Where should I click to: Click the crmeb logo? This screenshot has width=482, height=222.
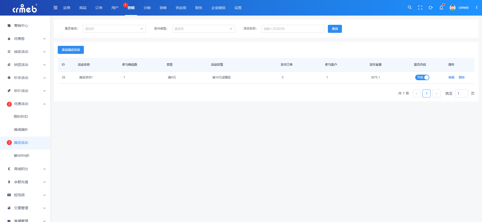pyautogui.click(x=25, y=8)
